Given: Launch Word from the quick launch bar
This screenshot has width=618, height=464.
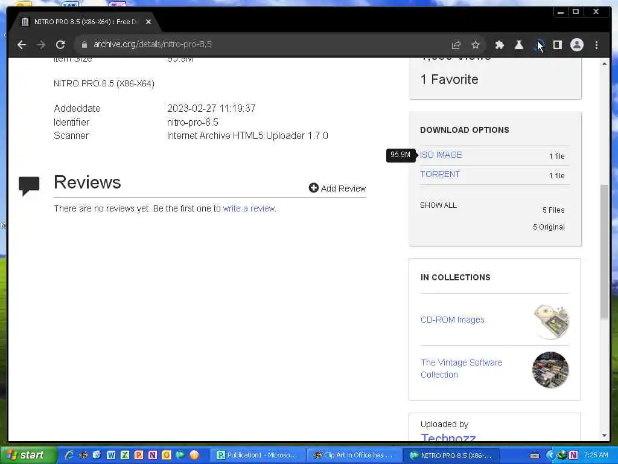Looking at the screenshot, I should click(x=111, y=455).
